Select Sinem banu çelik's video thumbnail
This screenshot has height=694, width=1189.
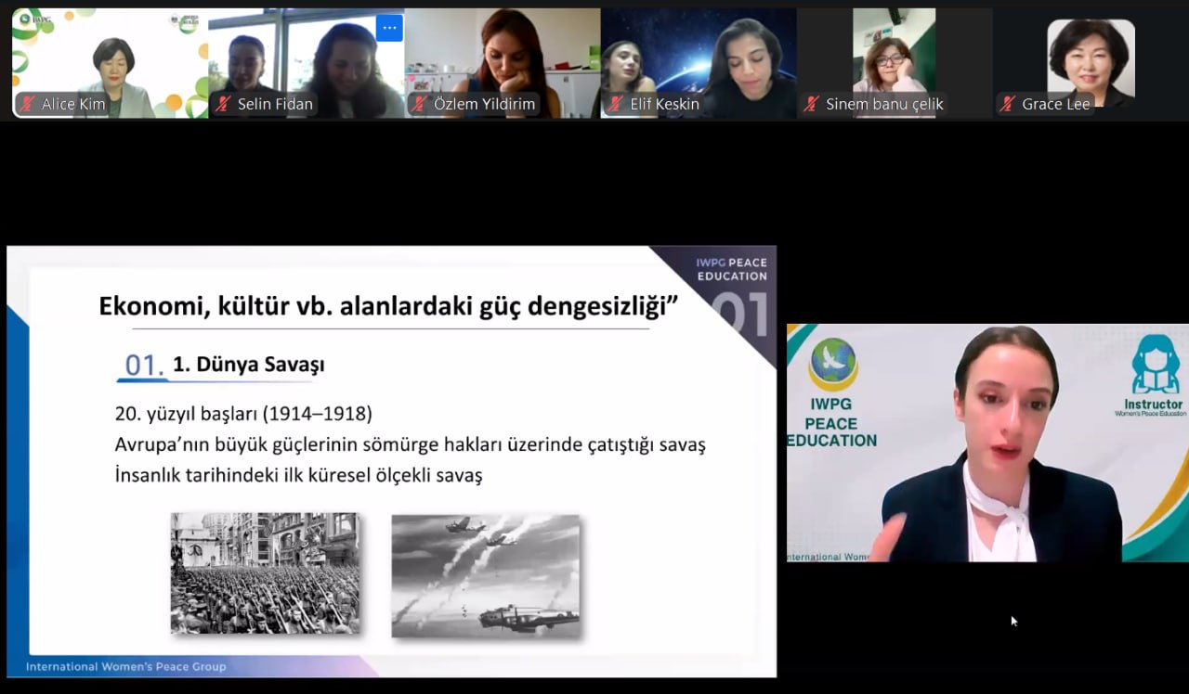pyautogui.click(x=894, y=56)
